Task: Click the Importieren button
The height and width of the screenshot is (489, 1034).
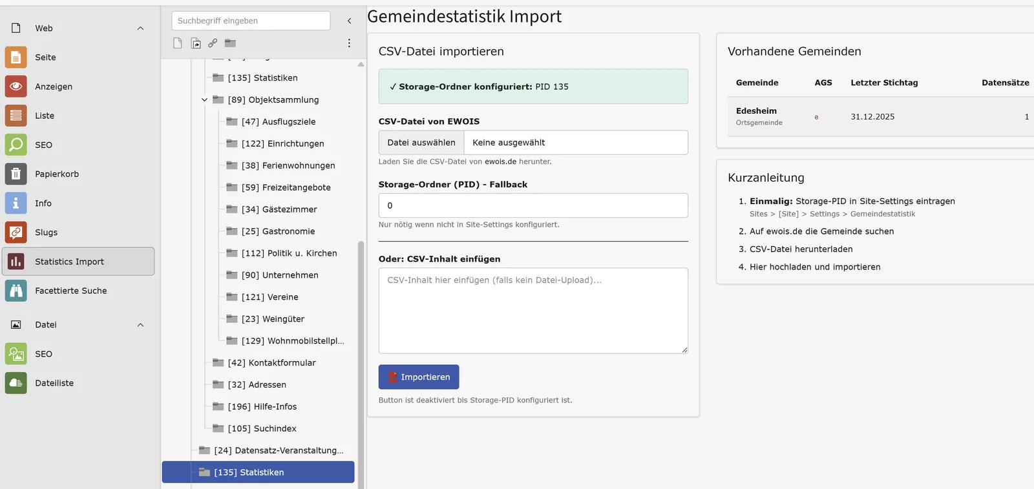Action: point(419,377)
